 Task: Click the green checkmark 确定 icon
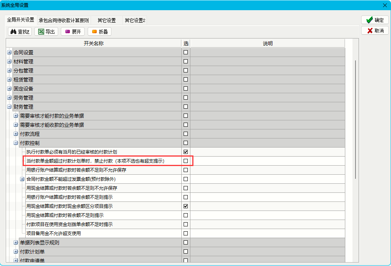pyautogui.click(x=369, y=20)
